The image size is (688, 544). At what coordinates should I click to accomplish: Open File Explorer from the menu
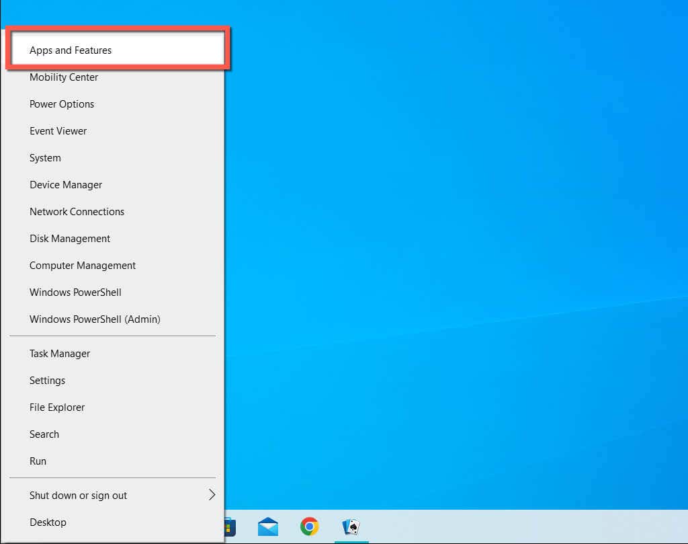pos(57,407)
